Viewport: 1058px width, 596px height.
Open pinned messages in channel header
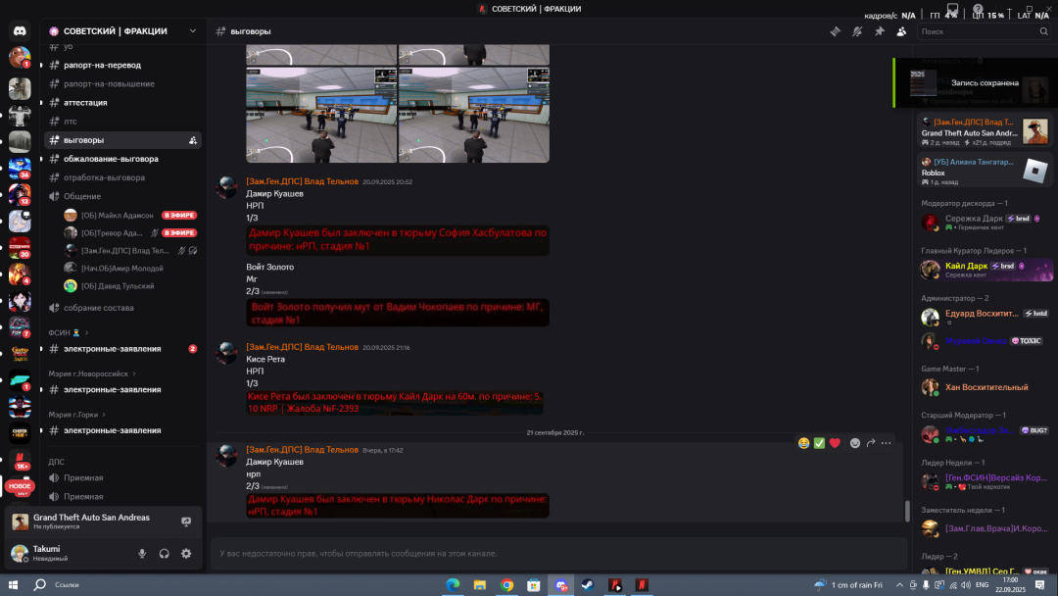click(x=879, y=31)
